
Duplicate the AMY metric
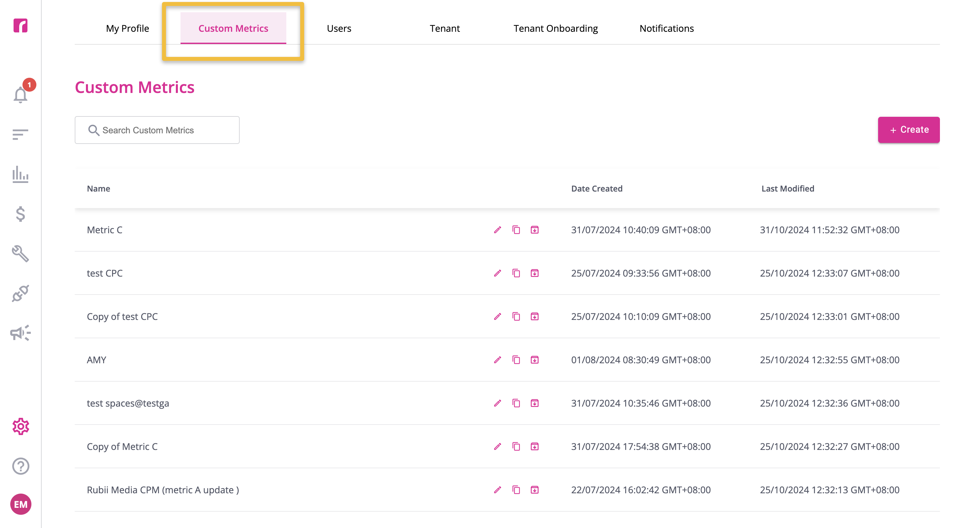[516, 360]
